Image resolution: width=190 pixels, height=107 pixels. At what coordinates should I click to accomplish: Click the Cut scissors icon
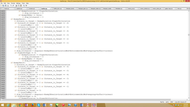coord(16,6)
